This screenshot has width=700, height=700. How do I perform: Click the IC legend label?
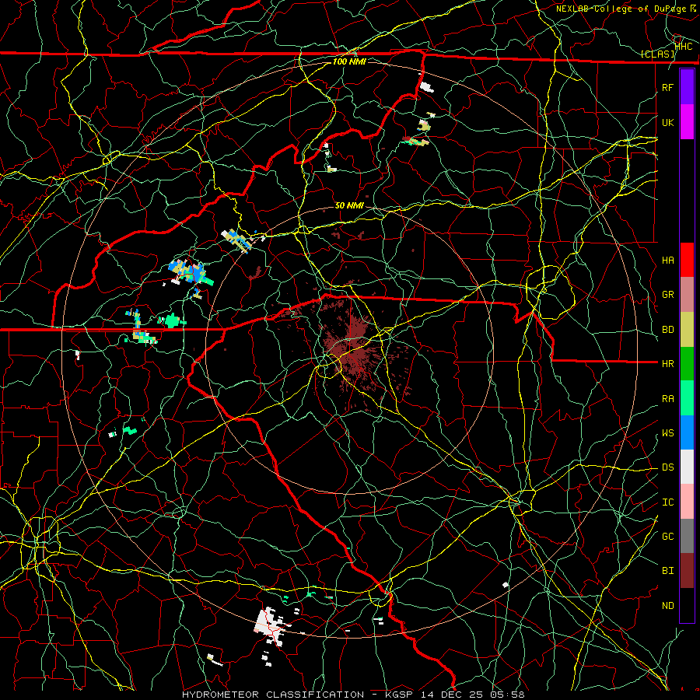click(668, 502)
